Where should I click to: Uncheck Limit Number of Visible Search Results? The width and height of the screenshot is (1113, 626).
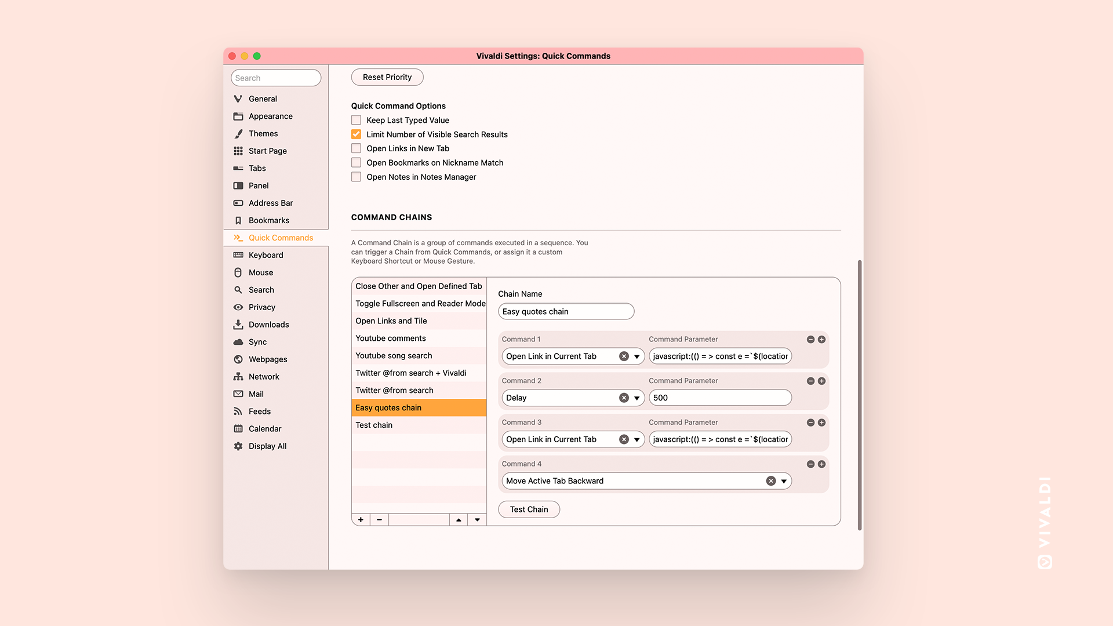356,134
